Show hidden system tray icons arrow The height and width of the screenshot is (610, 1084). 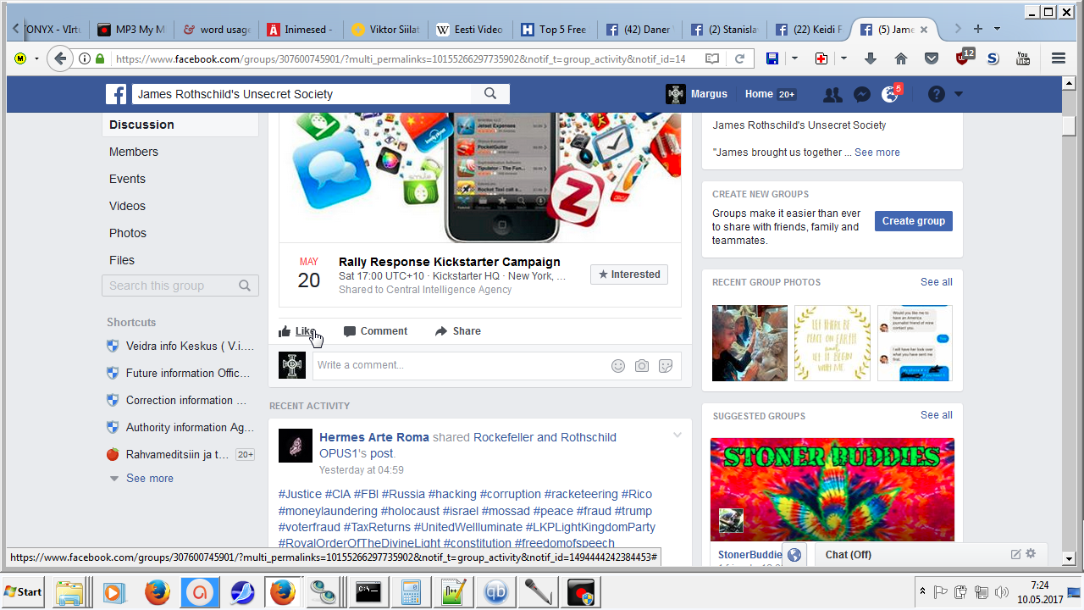922,591
